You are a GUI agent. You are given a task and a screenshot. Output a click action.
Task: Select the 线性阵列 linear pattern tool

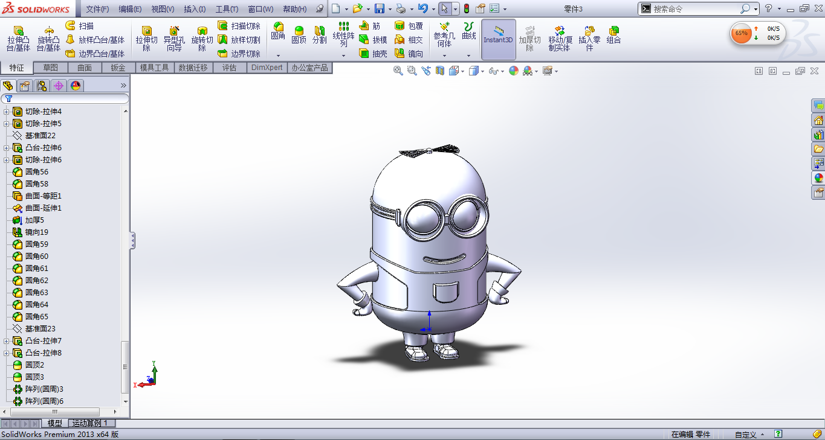click(x=343, y=34)
